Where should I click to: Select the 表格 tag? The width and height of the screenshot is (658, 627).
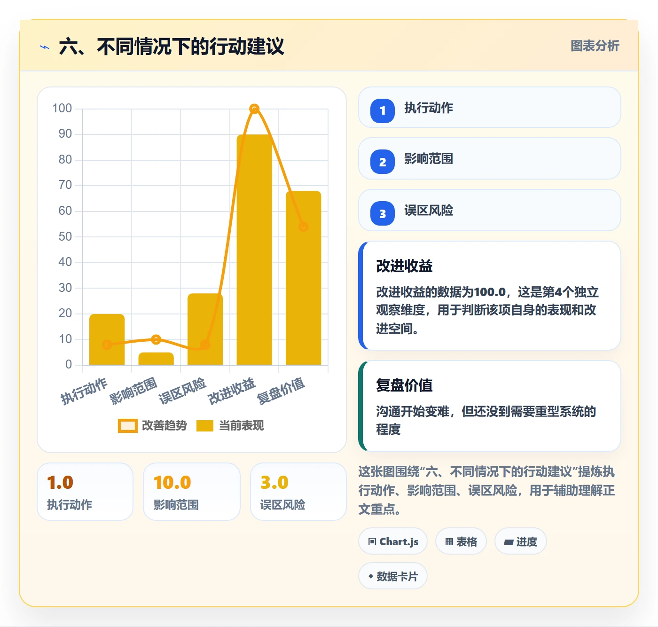tap(461, 541)
